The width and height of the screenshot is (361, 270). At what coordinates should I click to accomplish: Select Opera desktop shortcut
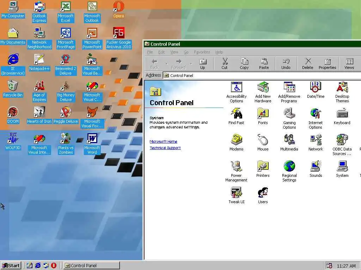pyautogui.click(x=118, y=9)
